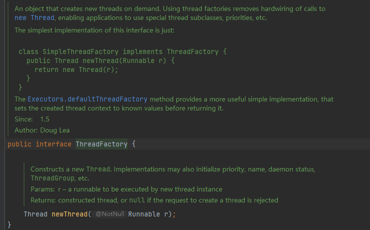This screenshot has width=370, height=230.
Task: Click the @NotNull inlay hint
Action: (109, 214)
